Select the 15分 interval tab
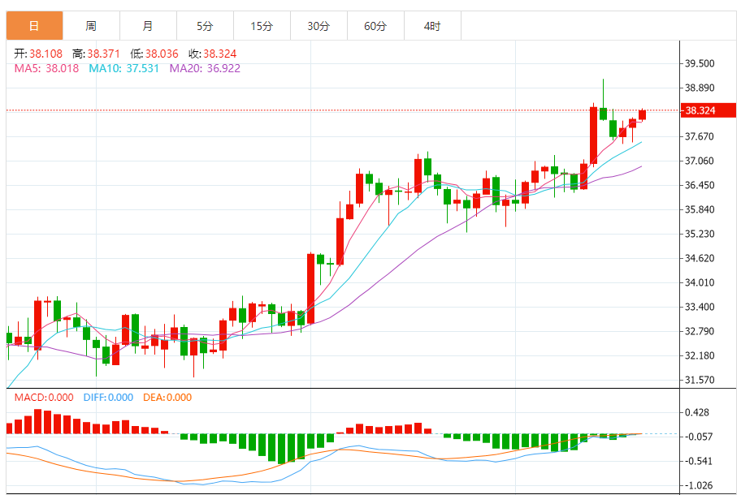741x495 pixels. (x=262, y=26)
